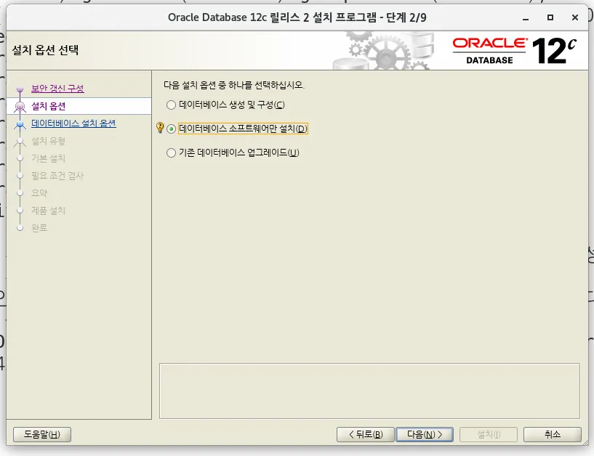This screenshot has width=594, height=456.
Task: Click the '요약' step text
Action: [x=39, y=193]
